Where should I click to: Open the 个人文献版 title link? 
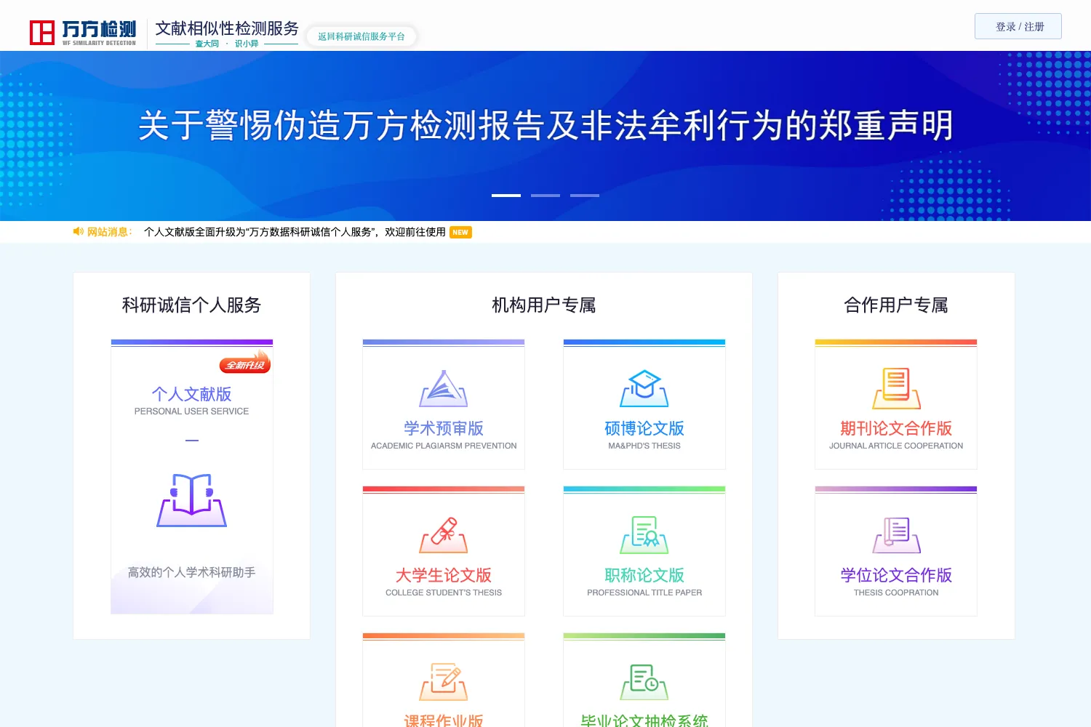(192, 394)
